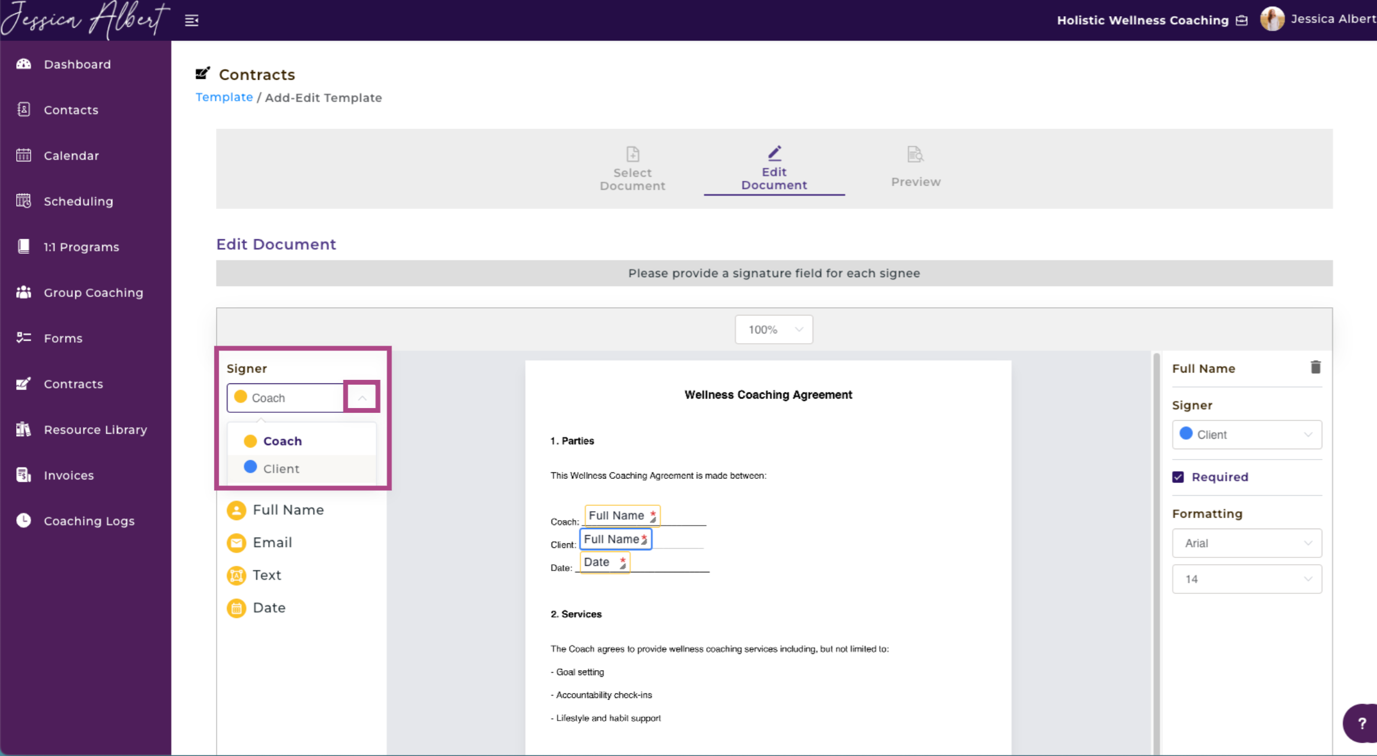Click the Text field icon
The image size is (1377, 756).
coord(236,575)
